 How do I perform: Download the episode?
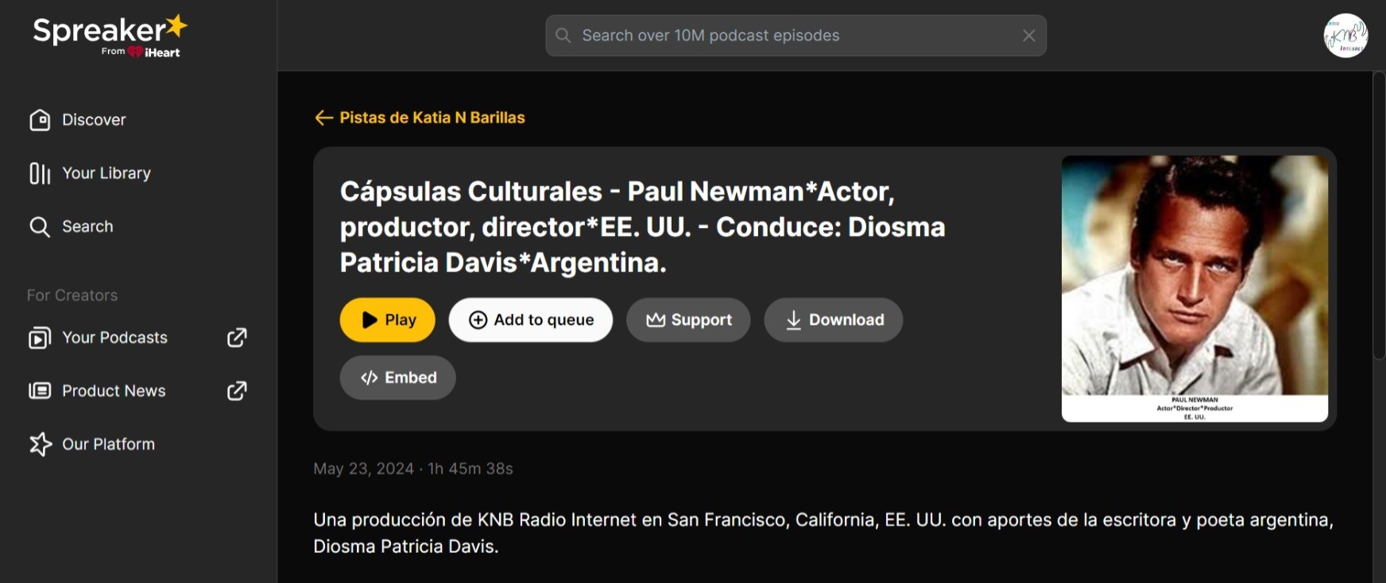833,320
